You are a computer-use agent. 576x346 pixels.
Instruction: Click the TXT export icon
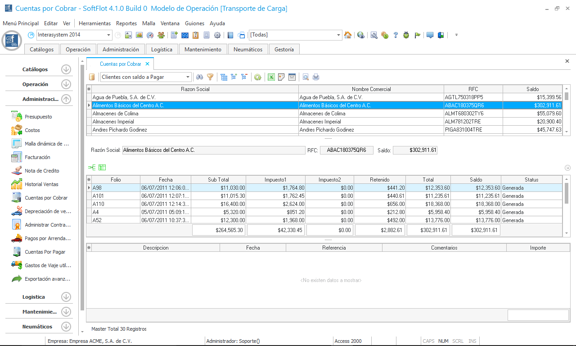point(292,77)
